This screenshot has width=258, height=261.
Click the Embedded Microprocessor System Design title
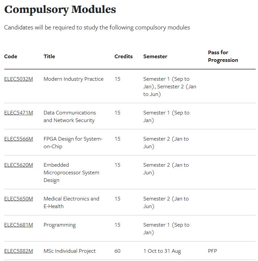[x=71, y=172]
